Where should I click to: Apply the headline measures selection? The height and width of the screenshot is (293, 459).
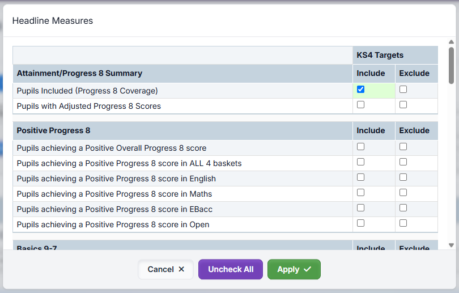[294, 269]
